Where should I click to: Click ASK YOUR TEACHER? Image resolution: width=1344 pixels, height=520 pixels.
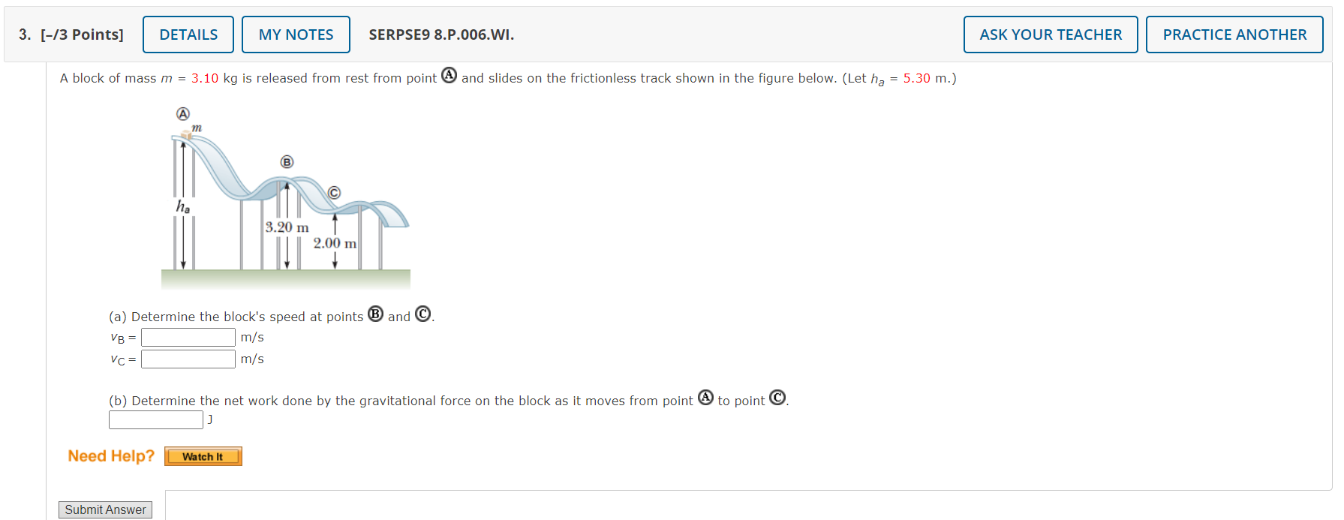pos(1050,34)
